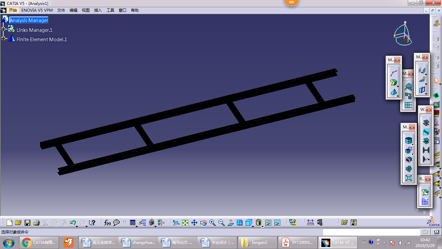Create a multi-view layout
Viewport: 442px width, 249px height.
(x=239, y=223)
